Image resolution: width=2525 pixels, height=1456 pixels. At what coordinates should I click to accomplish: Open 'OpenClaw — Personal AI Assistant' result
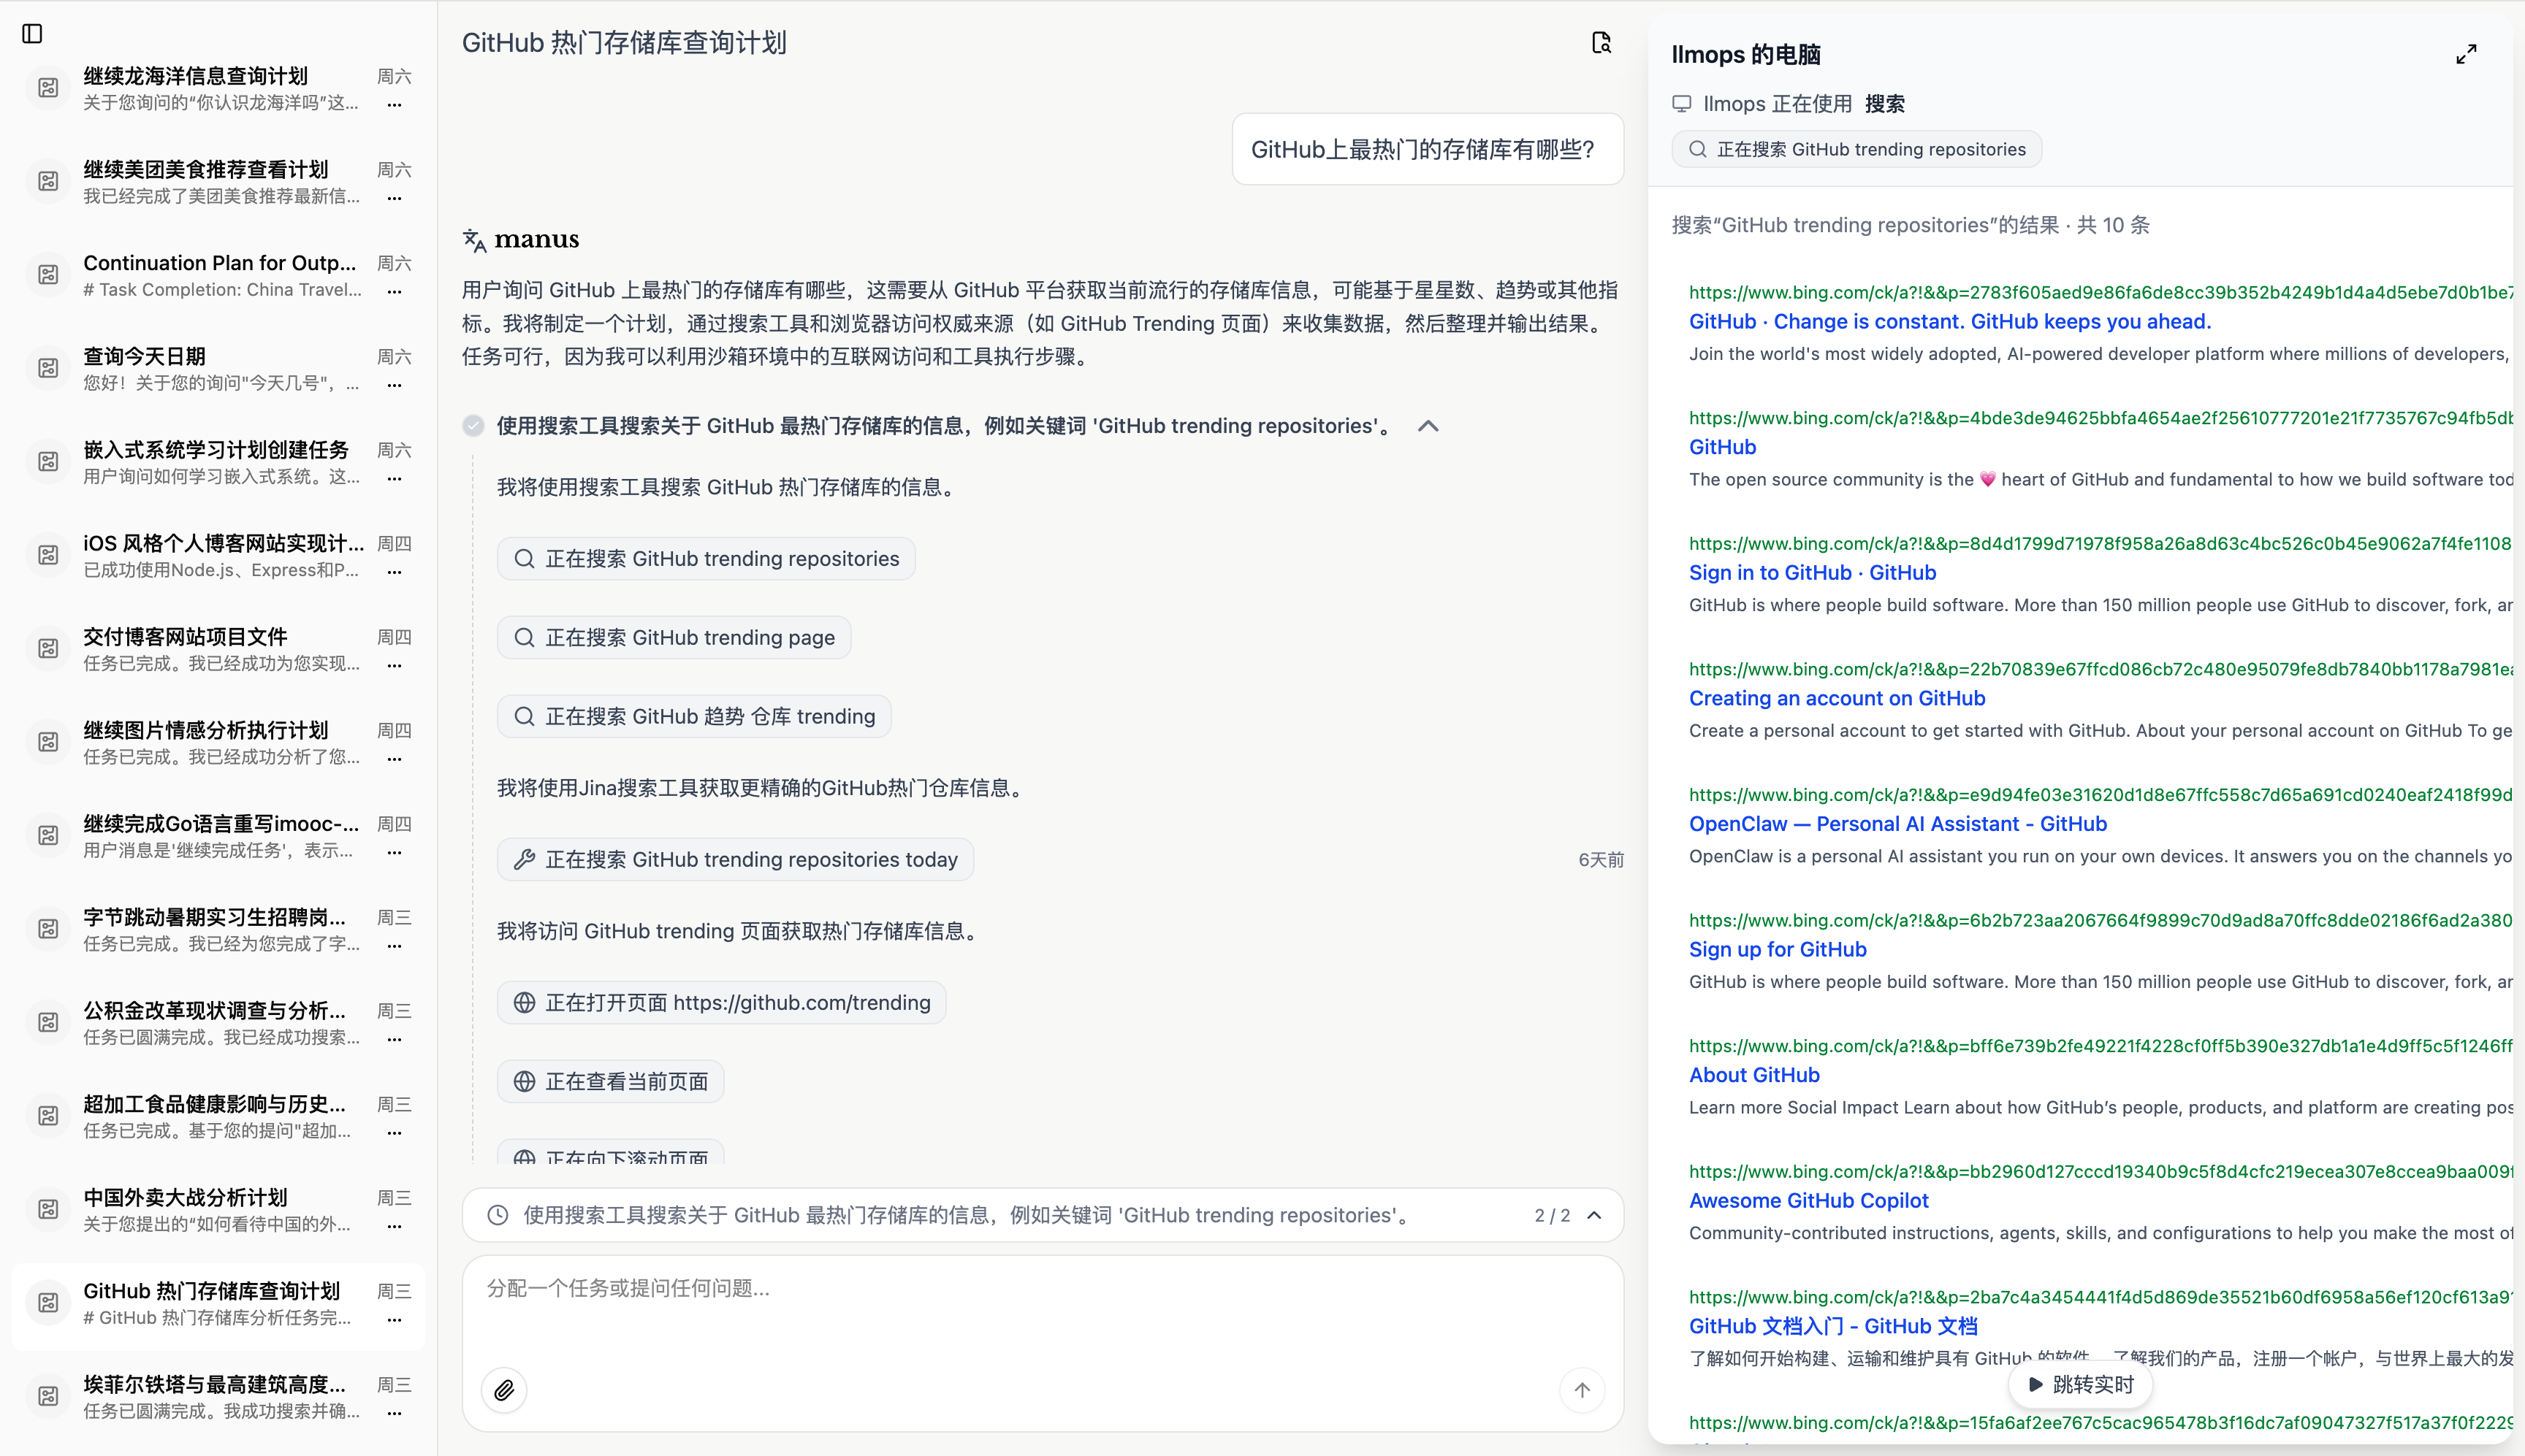coord(1897,824)
